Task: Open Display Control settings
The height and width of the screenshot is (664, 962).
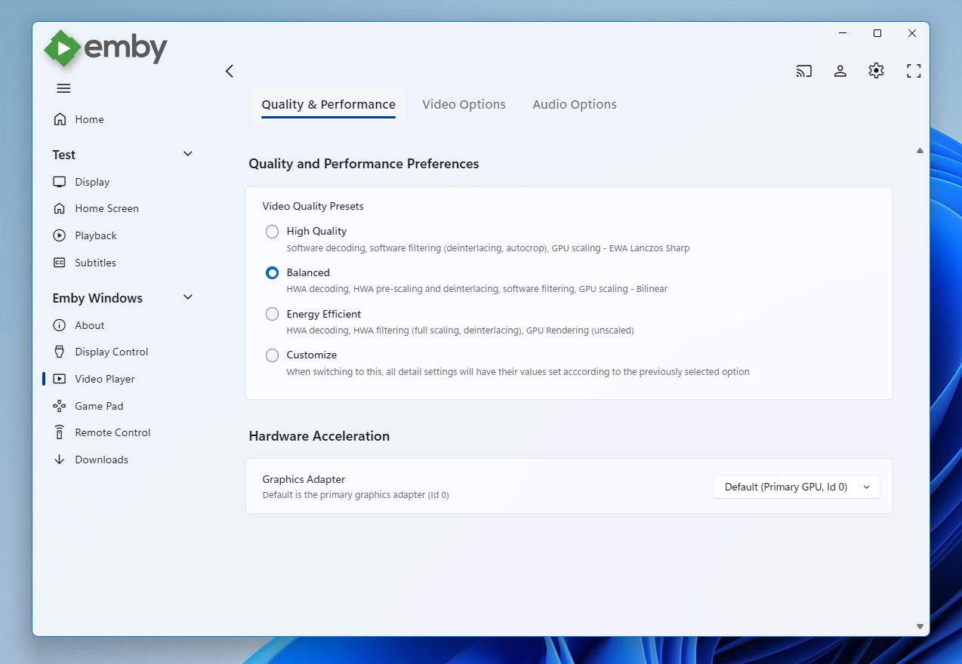Action: [x=112, y=352]
